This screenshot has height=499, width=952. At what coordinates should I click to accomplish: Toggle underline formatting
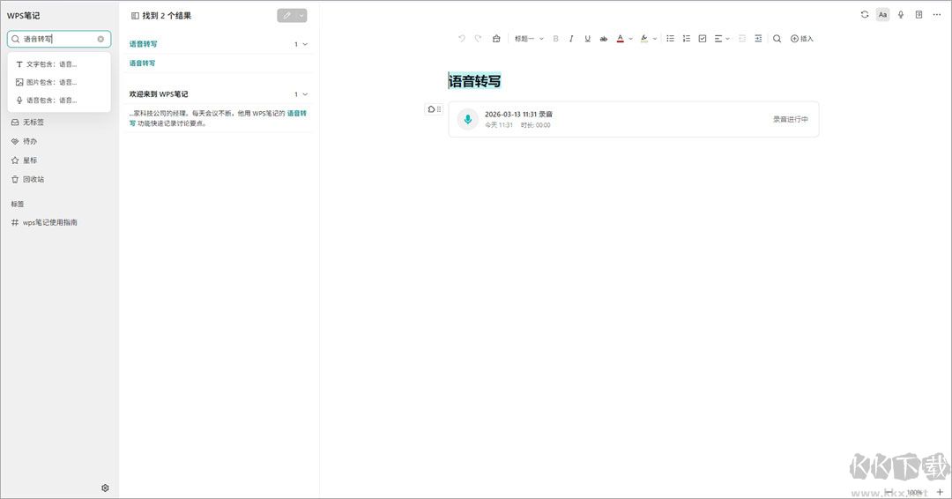pos(587,38)
